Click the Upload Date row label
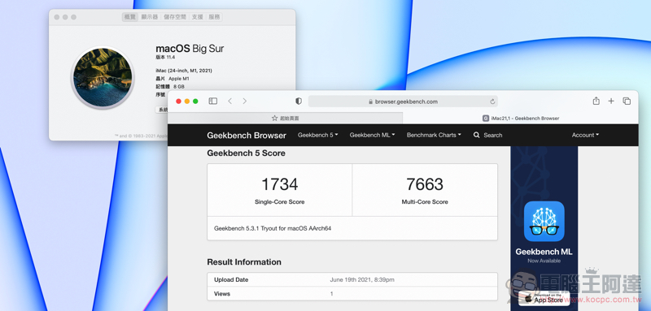This screenshot has width=651, height=311. [231, 279]
